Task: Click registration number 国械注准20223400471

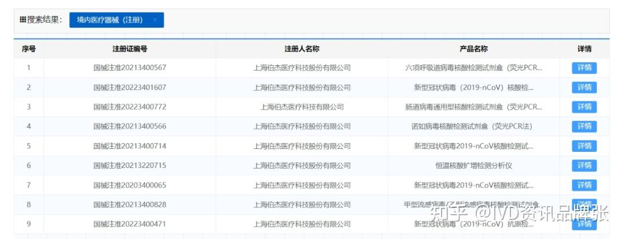Action: click(x=130, y=225)
